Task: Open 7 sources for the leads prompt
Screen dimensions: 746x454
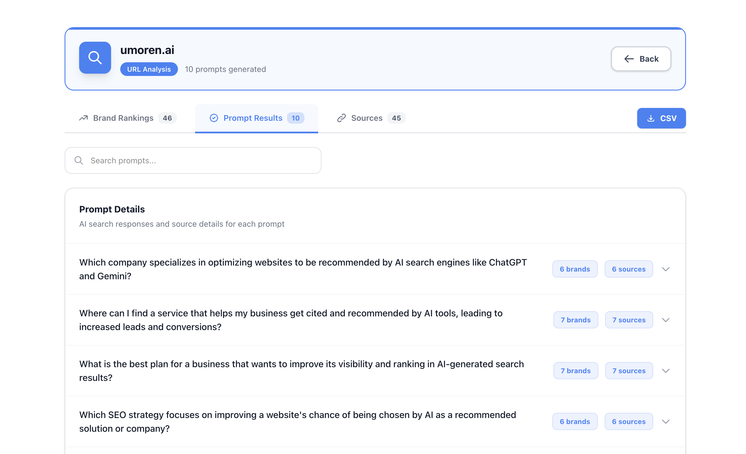Action: tap(629, 320)
